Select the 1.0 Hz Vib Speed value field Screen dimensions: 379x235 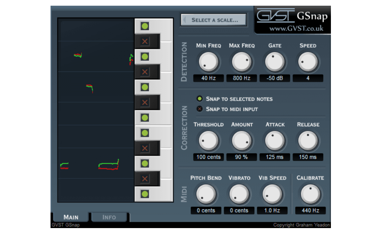click(x=272, y=211)
